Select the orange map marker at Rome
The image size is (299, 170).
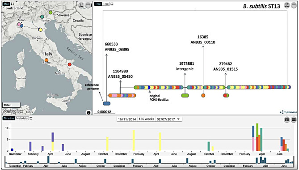tap(46, 60)
